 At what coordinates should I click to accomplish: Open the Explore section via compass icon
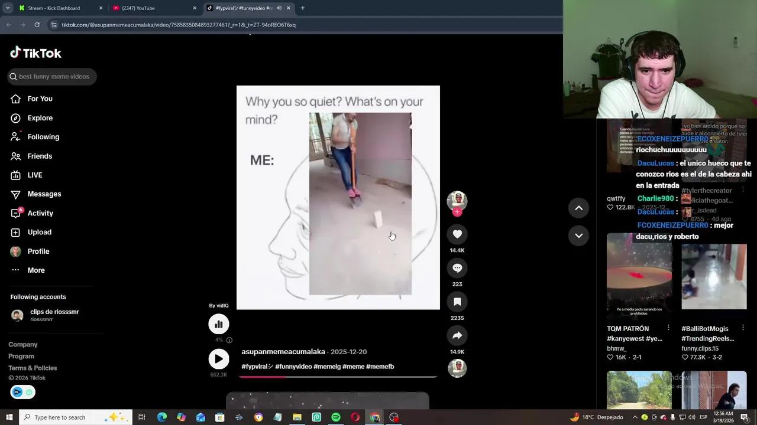[15, 117]
